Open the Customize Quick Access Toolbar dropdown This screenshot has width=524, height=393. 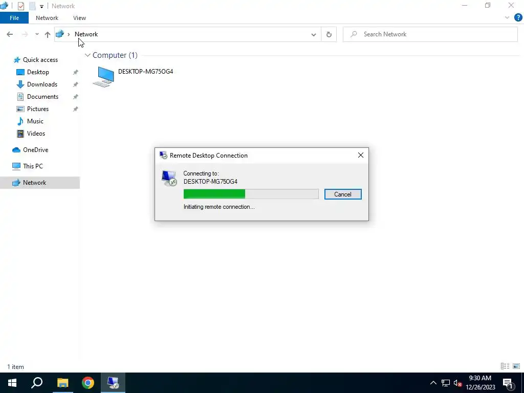[x=41, y=6]
